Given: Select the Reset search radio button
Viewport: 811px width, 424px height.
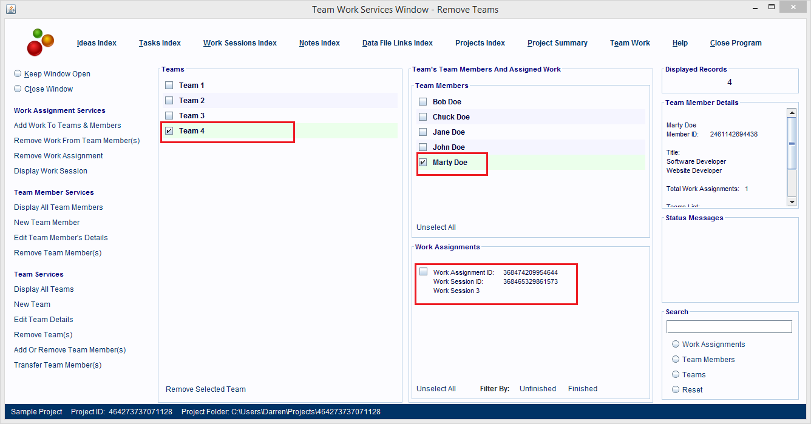Looking at the screenshot, I should point(676,389).
